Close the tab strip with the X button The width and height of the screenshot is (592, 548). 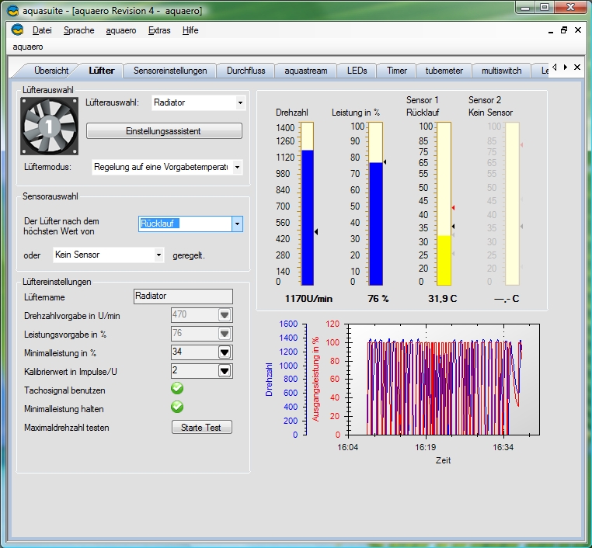577,67
